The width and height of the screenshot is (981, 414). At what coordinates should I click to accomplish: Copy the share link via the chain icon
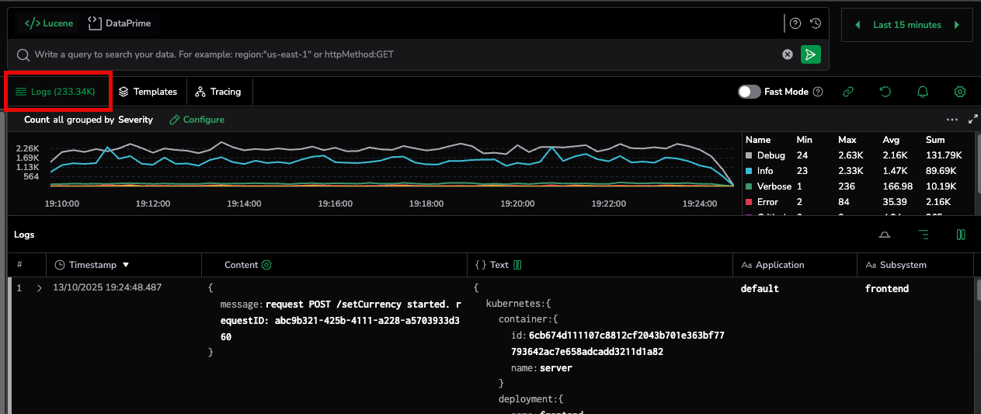pyautogui.click(x=848, y=92)
